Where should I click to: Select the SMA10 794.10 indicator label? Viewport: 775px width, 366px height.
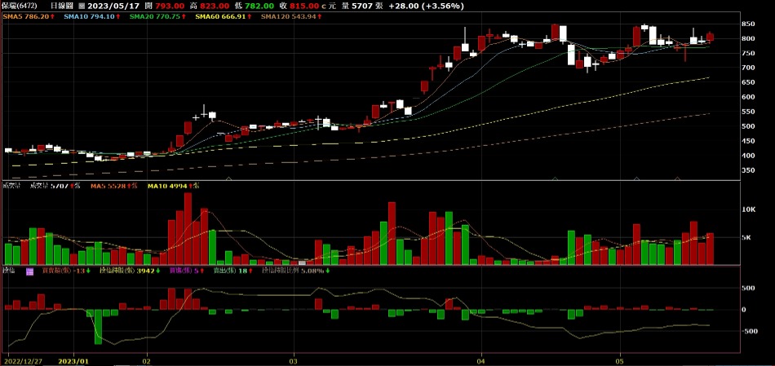pos(91,16)
